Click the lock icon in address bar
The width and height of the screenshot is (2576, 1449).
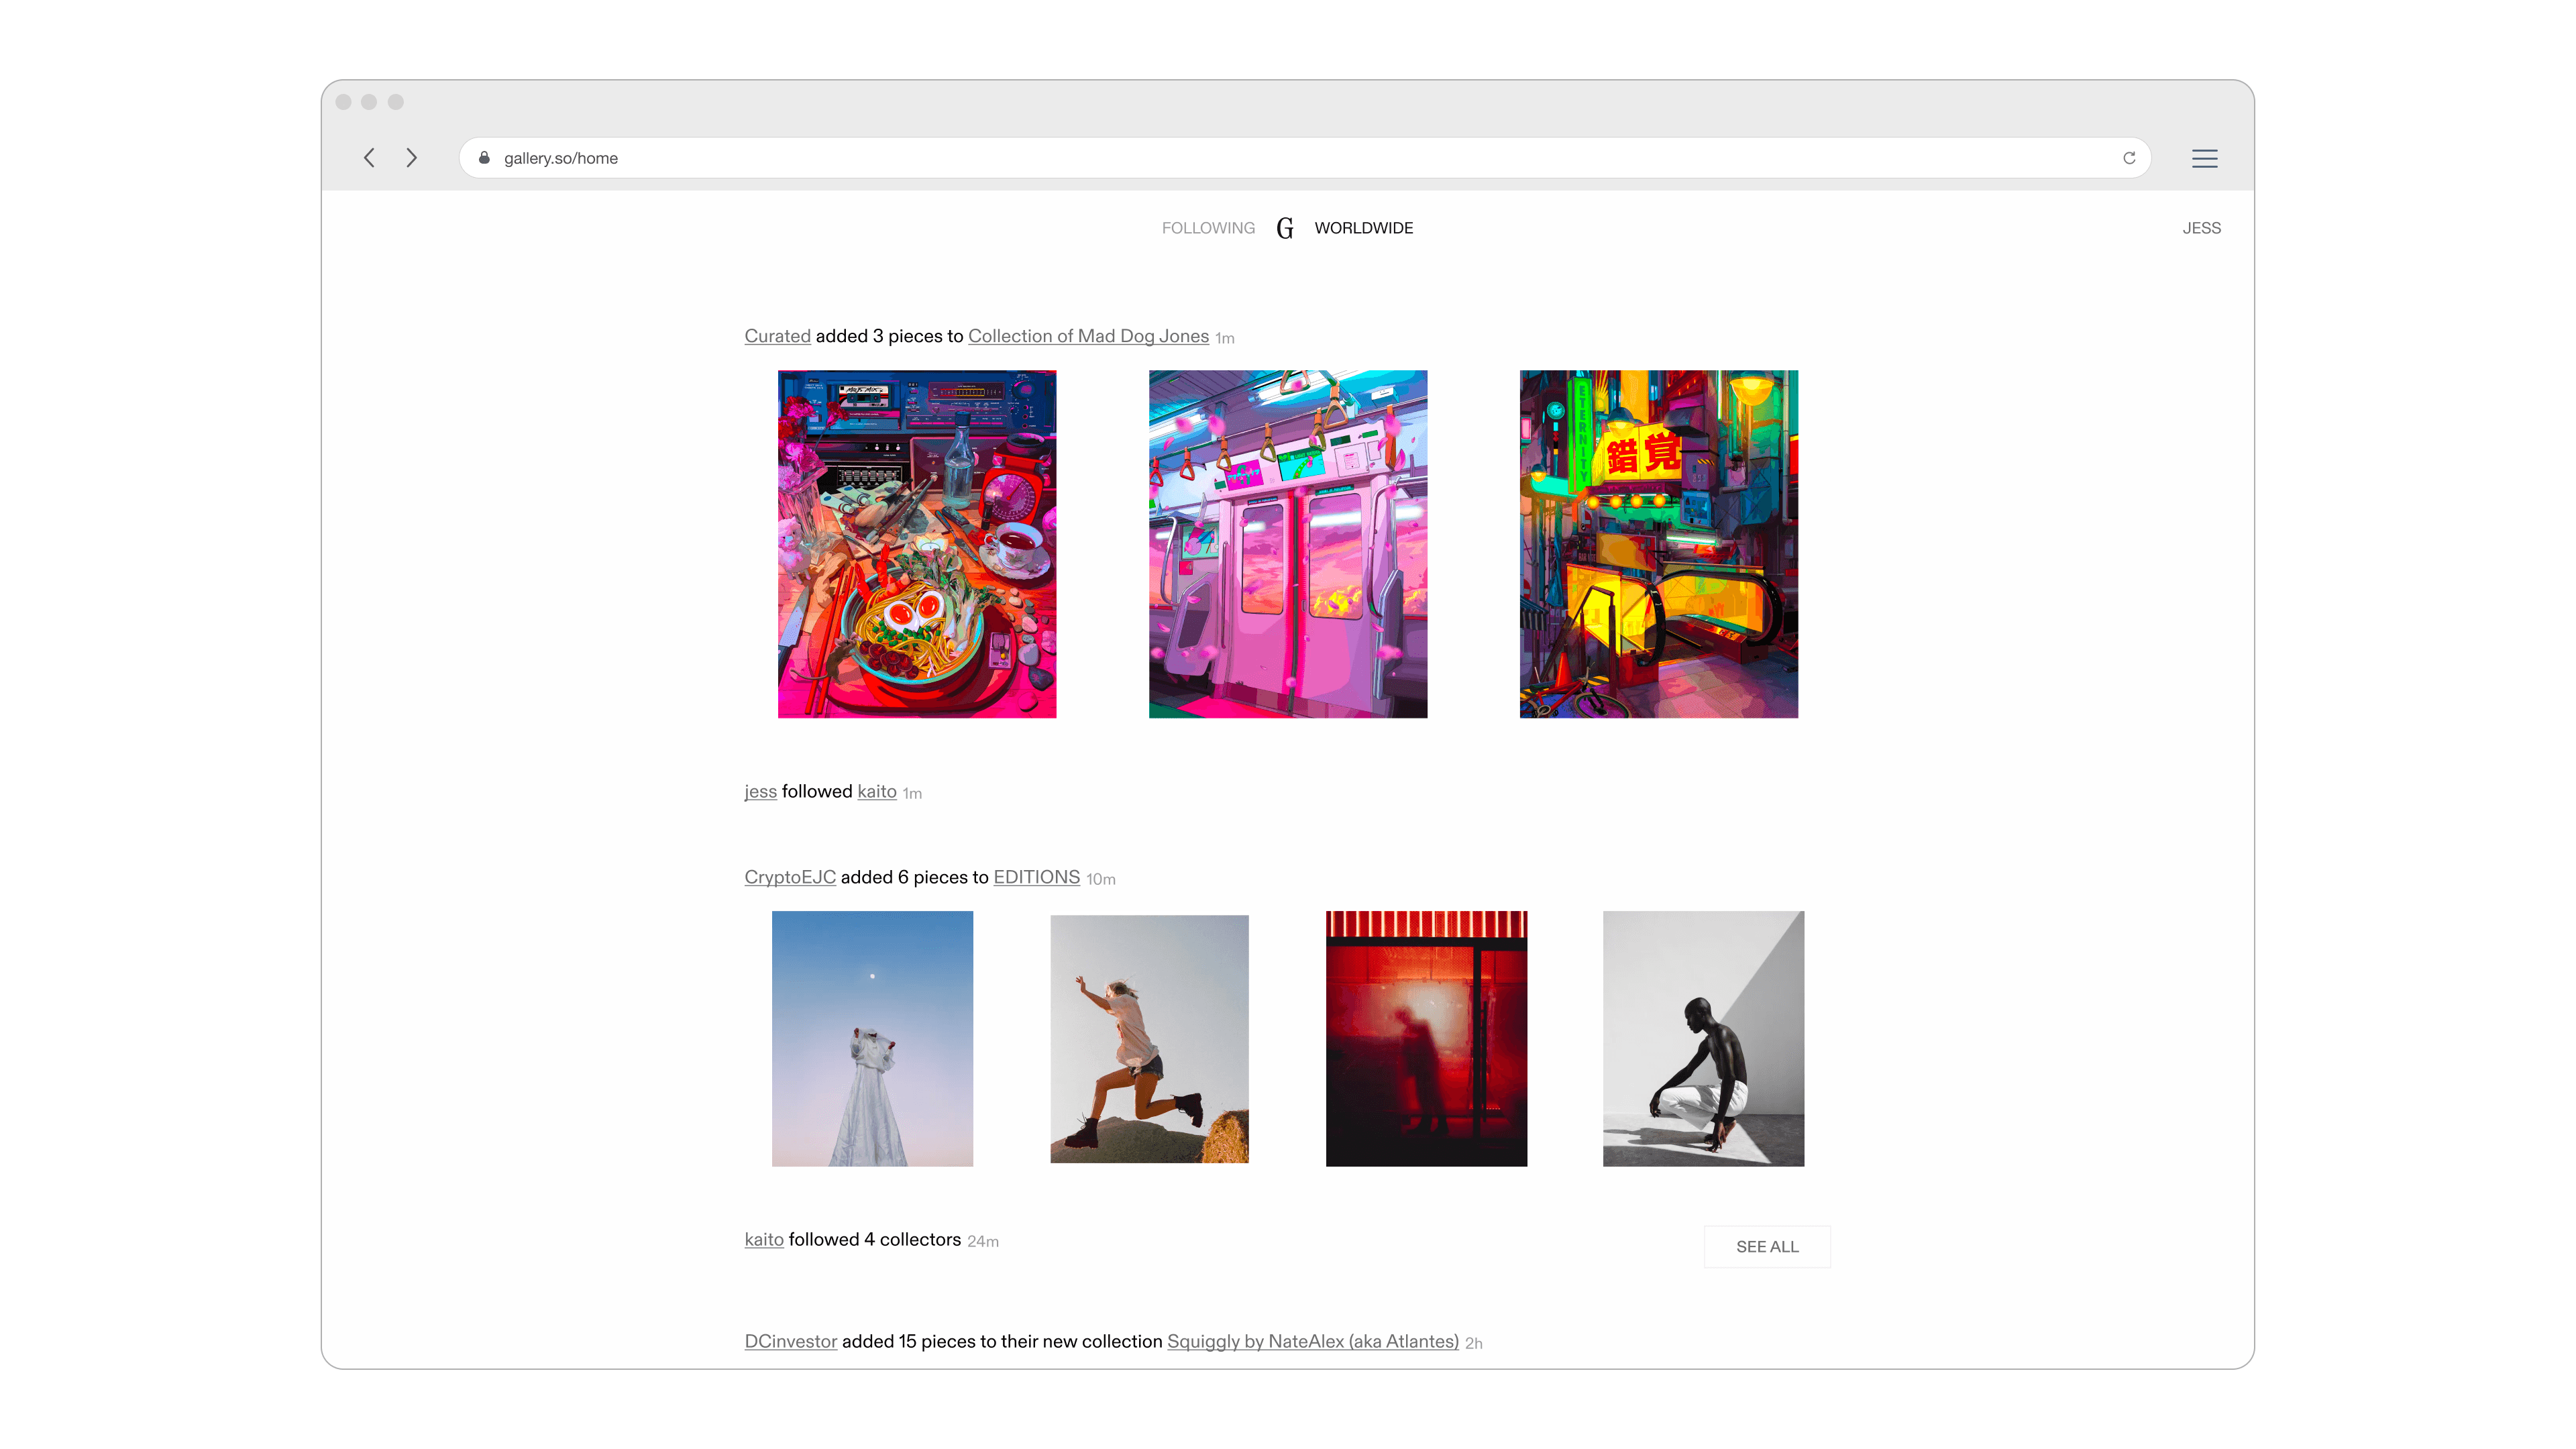[484, 158]
